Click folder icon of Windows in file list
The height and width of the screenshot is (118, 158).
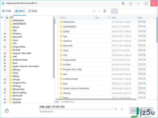tap(61, 41)
